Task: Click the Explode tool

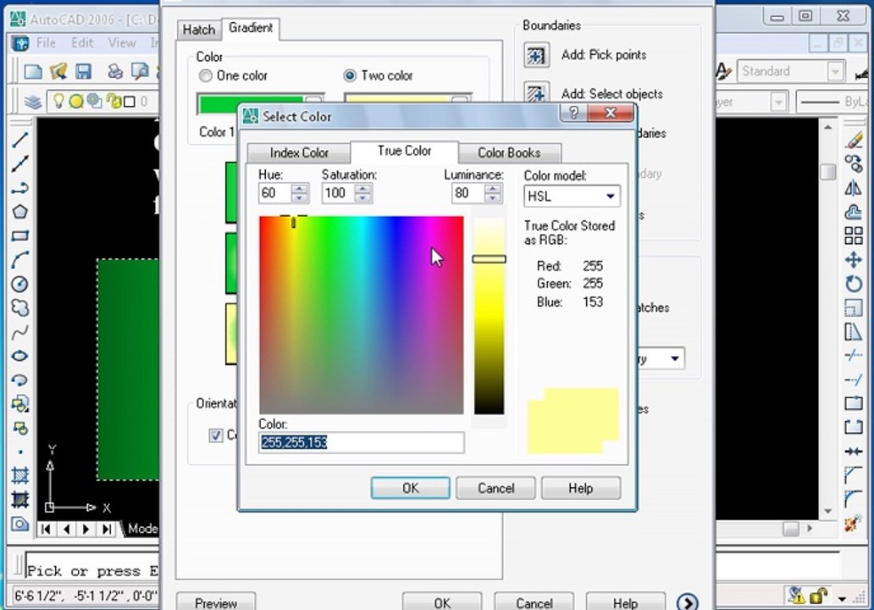Action: (x=854, y=523)
